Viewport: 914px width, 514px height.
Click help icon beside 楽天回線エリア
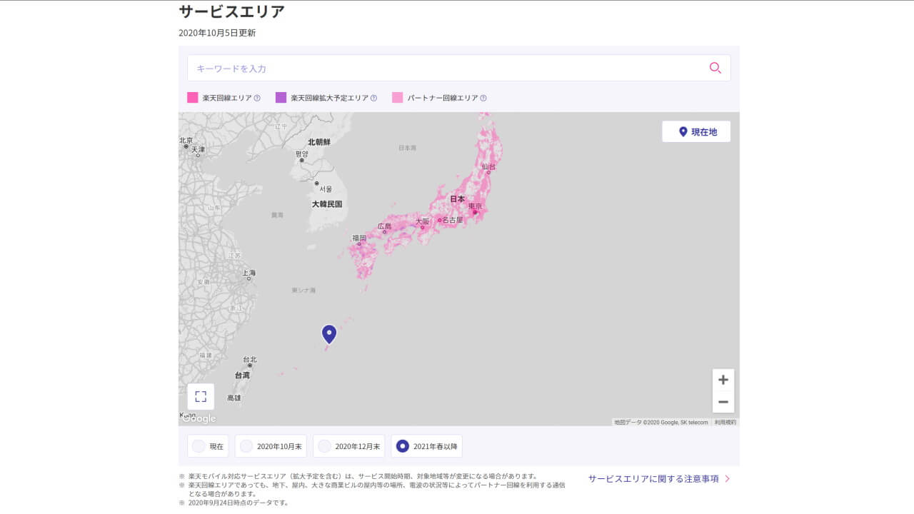point(257,98)
